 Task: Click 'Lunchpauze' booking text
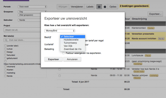tap(137, 55)
